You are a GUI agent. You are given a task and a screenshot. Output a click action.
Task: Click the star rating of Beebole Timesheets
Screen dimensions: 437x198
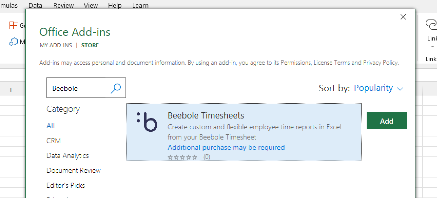182,157
